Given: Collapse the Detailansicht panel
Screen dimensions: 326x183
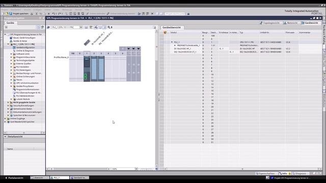Looking at the screenshot, I should [x=6, y=137].
